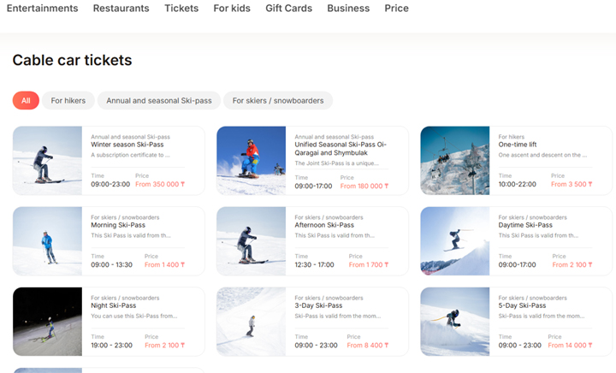616x373 pixels.
Task: Click the Unified Seasonal Ski-Pass title
Action: pos(341,148)
